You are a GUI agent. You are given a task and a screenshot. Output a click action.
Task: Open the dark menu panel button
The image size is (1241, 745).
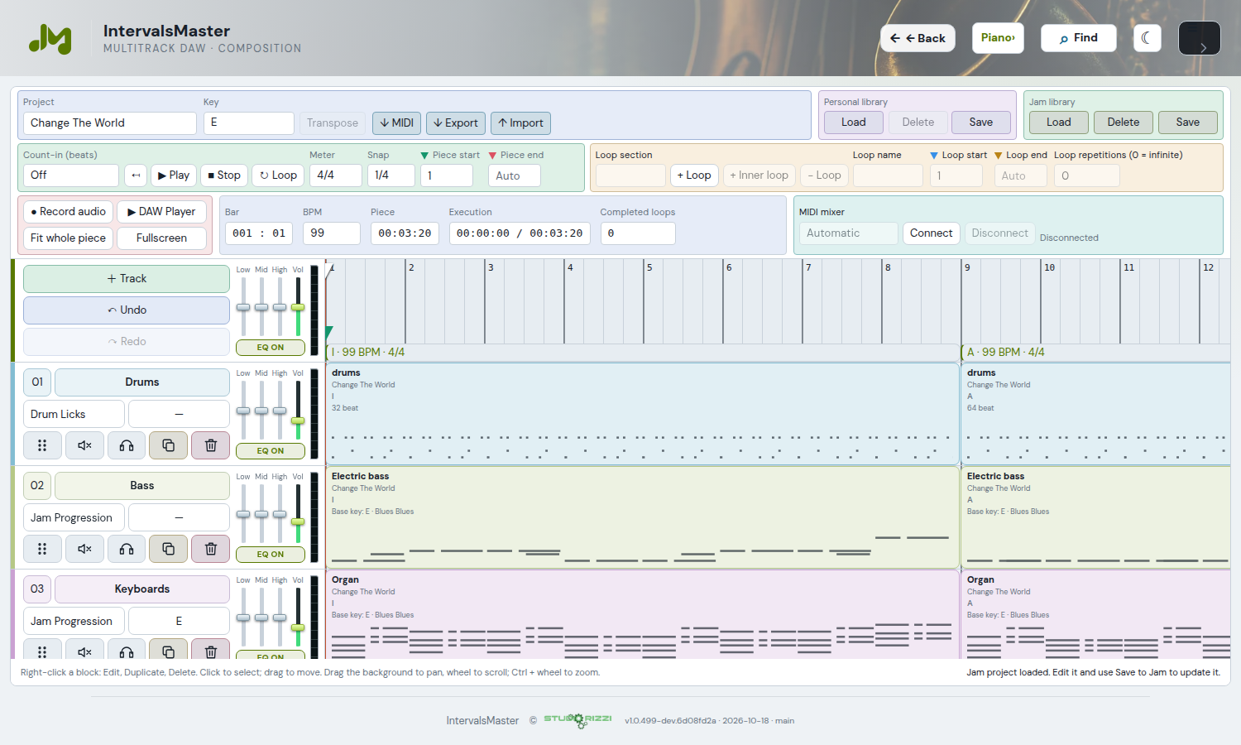[x=1199, y=38]
